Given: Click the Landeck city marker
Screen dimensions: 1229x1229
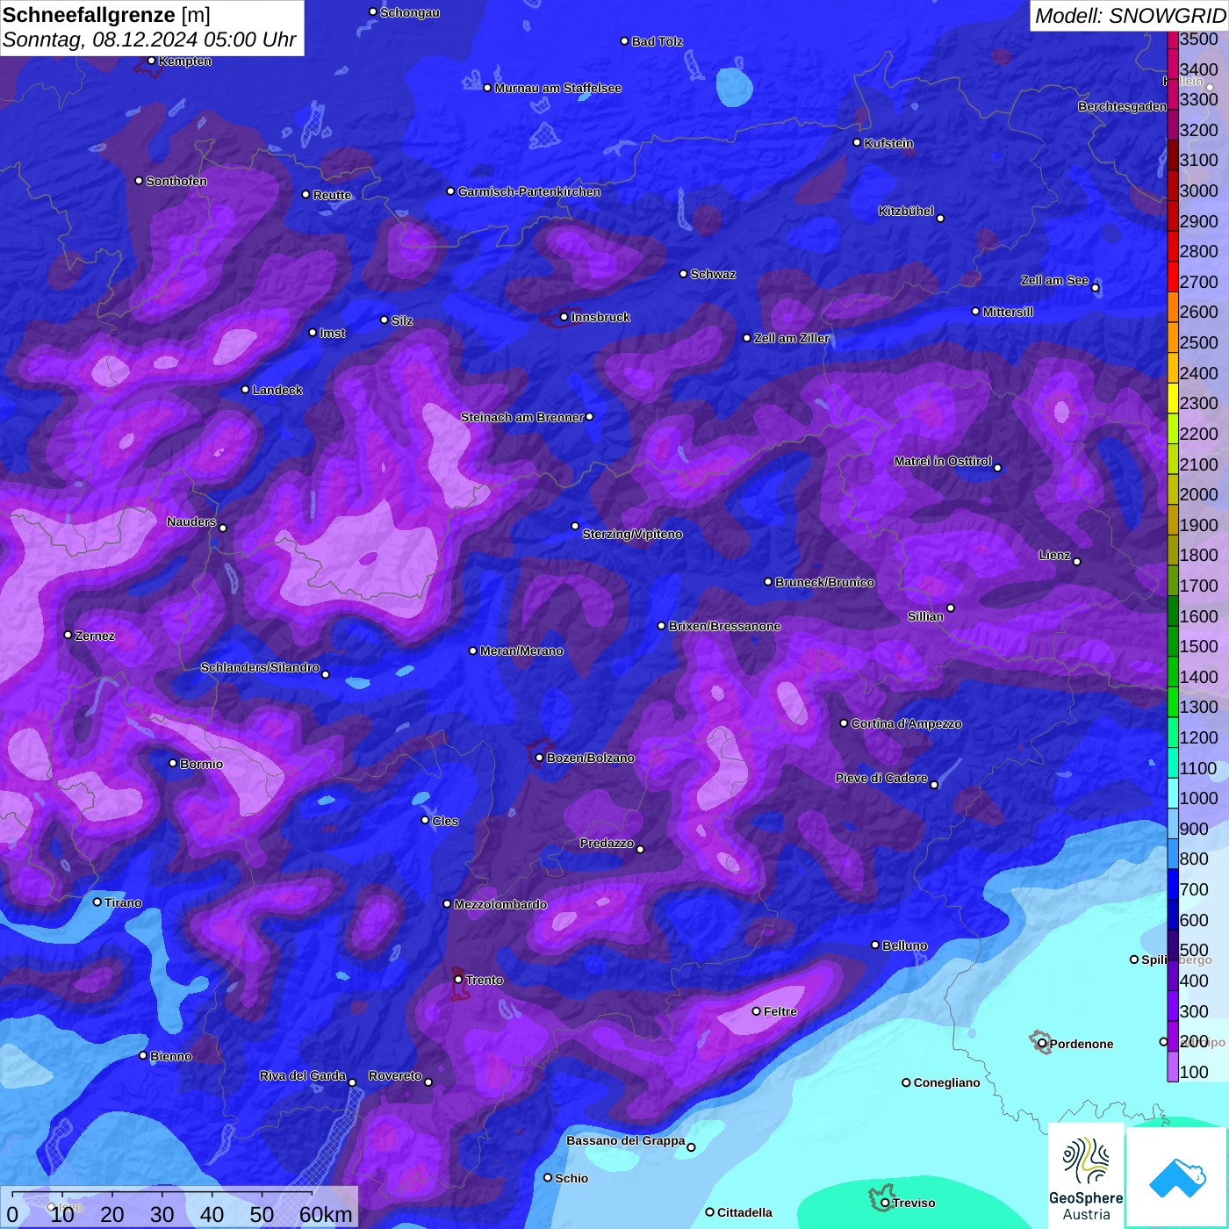Looking at the screenshot, I should point(245,390).
